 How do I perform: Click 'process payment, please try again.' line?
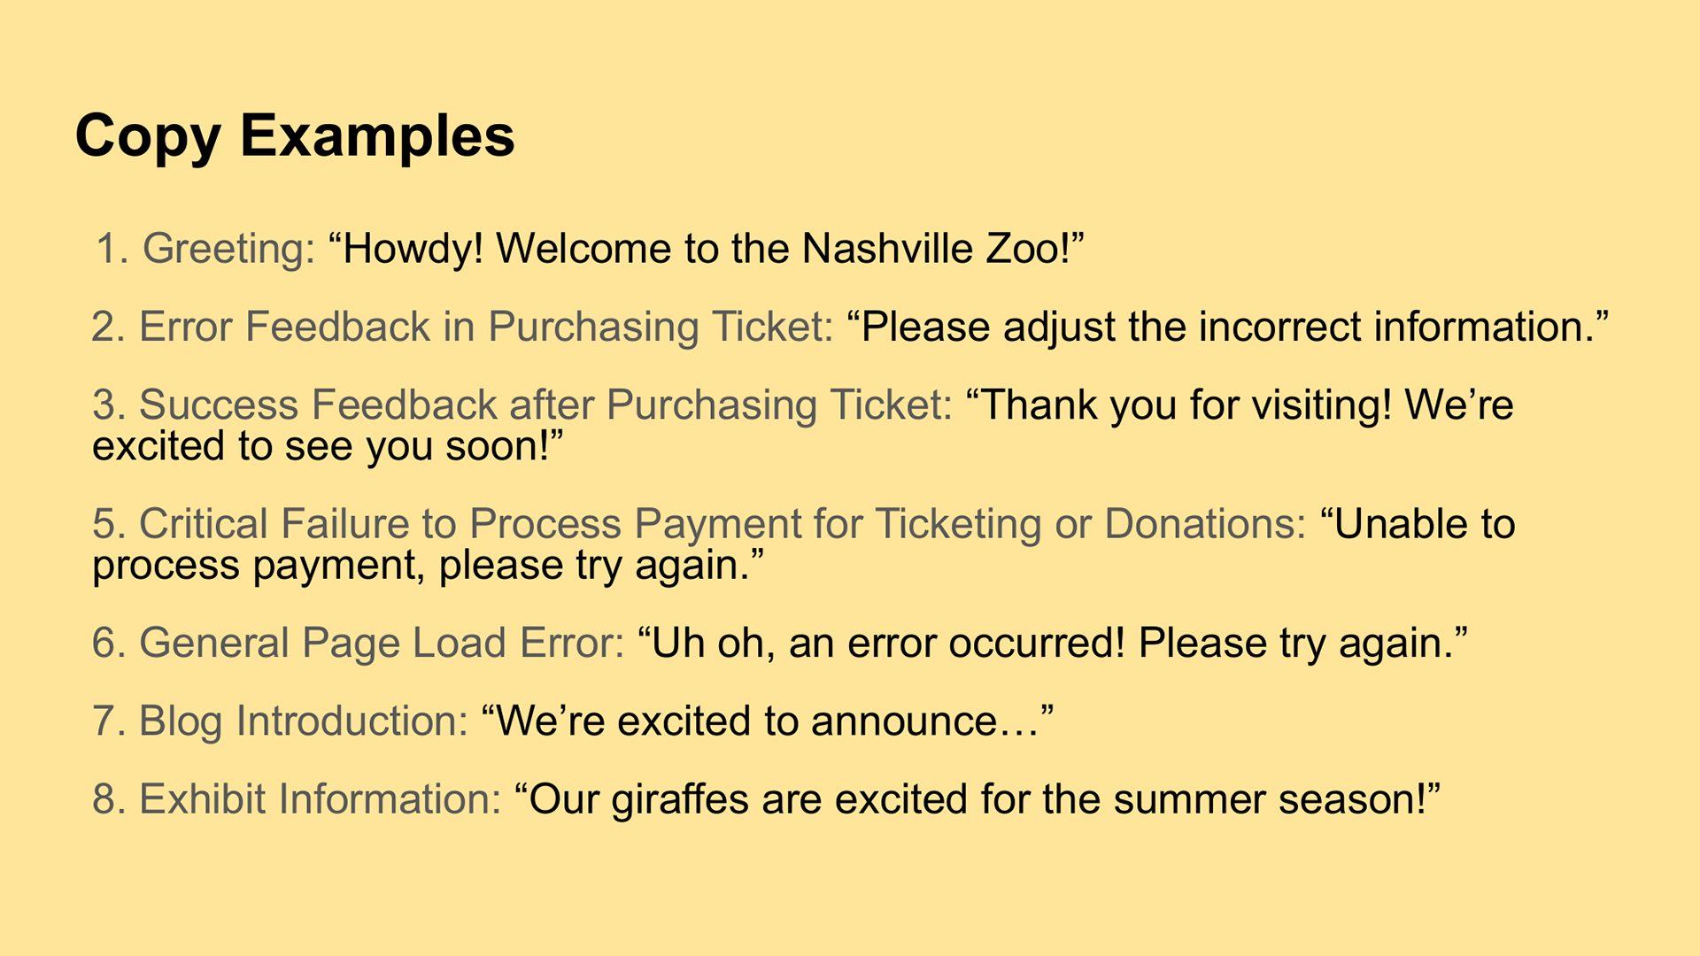[428, 565]
